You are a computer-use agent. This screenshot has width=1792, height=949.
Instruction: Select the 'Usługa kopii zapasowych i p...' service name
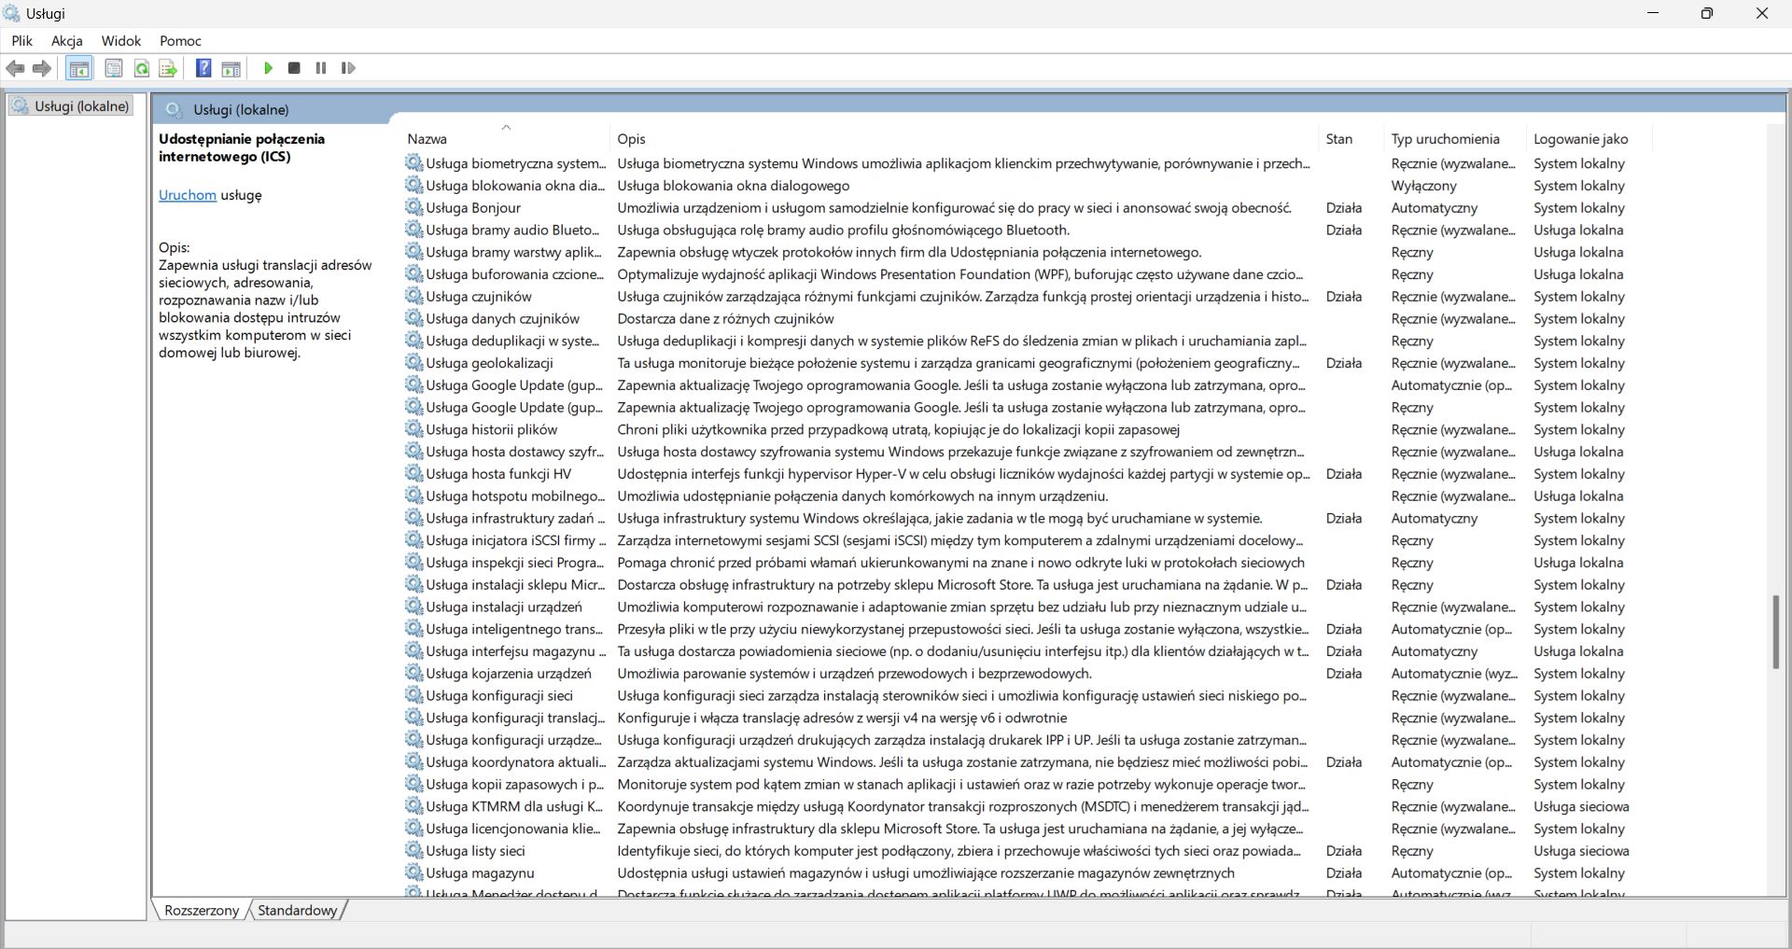pyautogui.click(x=515, y=784)
